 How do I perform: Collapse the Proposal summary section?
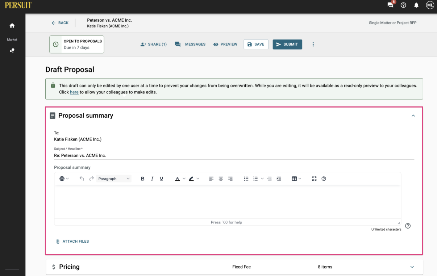tap(413, 116)
